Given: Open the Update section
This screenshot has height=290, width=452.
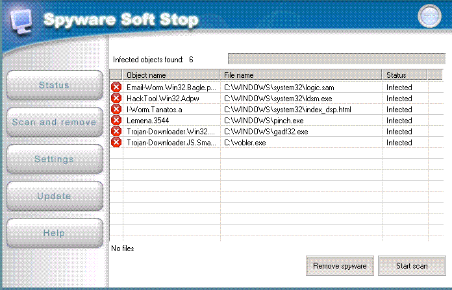Looking at the screenshot, I should click(55, 196).
